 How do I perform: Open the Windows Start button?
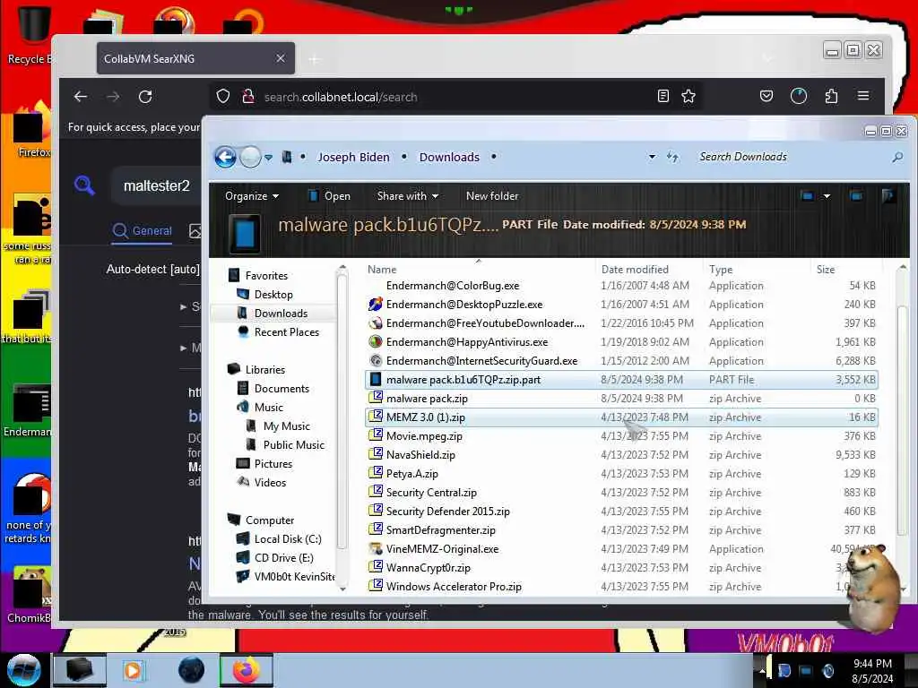click(23, 671)
